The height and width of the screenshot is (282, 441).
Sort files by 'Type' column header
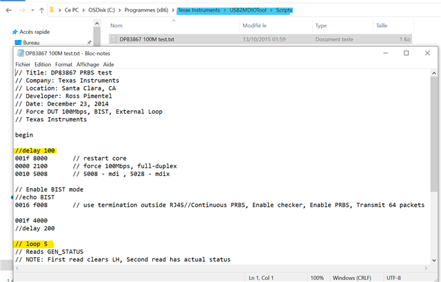(x=320, y=26)
